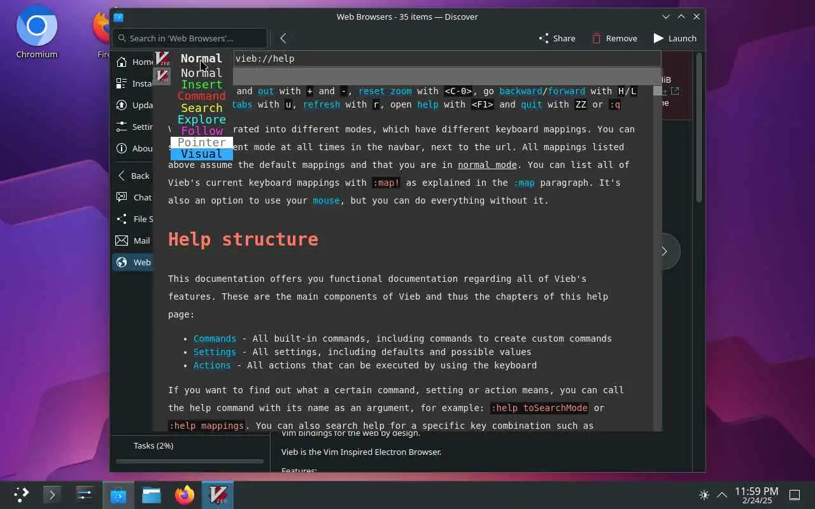Screen dimensions: 815x509
Task: Click the show desktop button on taskbar
Action: tap(795, 495)
